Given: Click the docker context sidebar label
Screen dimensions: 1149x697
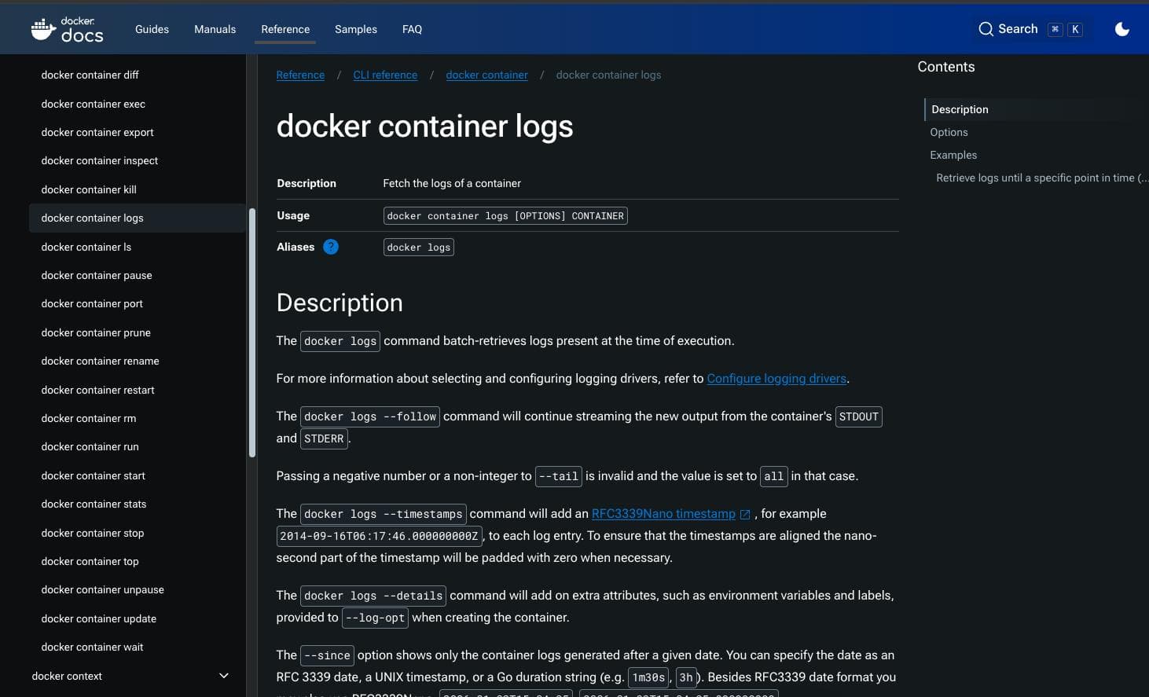Looking at the screenshot, I should [67, 676].
